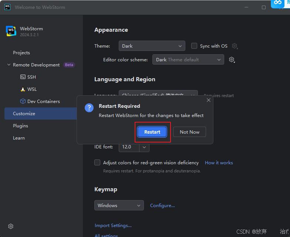Click the gear icon next to Editor color scheme
Screen dimensions: 290x237
(x=232, y=59)
